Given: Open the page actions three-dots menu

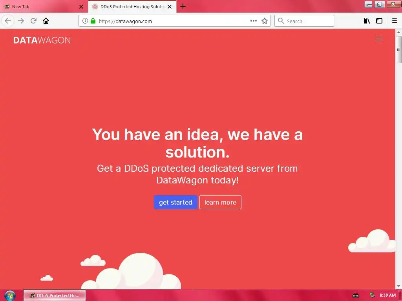Looking at the screenshot, I should [x=253, y=21].
